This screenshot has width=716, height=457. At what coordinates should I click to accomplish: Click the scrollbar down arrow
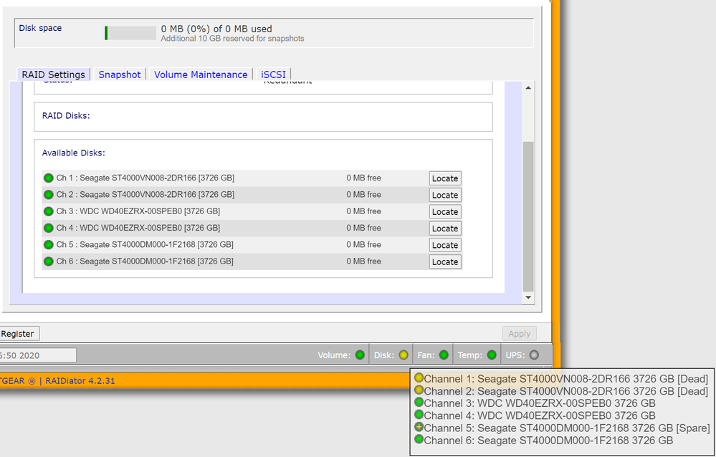529,297
